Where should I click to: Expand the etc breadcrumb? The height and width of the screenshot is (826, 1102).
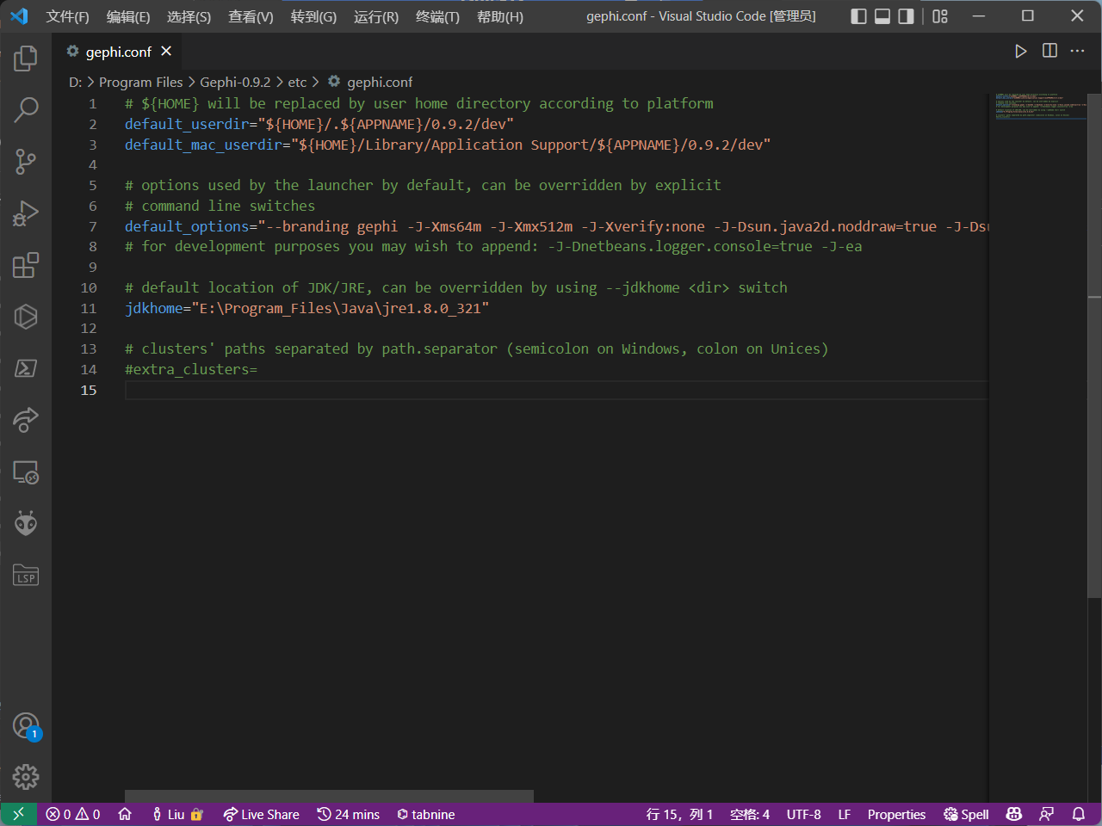[297, 82]
